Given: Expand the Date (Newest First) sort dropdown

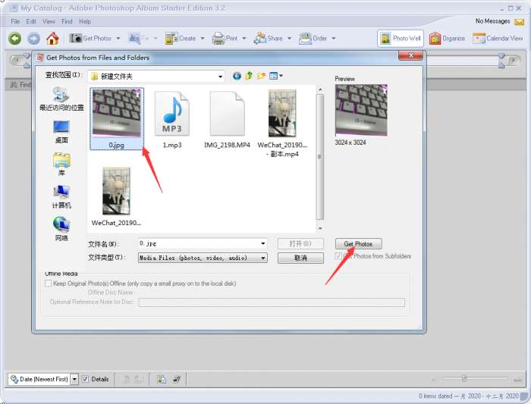Looking at the screenshot, I should pyautogui.click(x=74, y=379).
